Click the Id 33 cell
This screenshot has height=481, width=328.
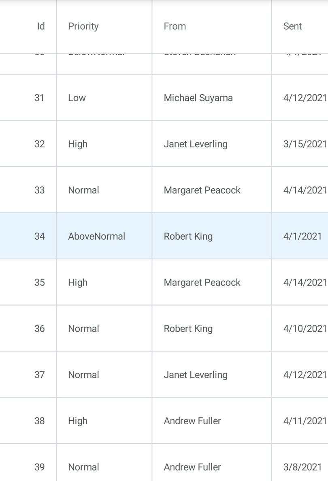[39, 190]
